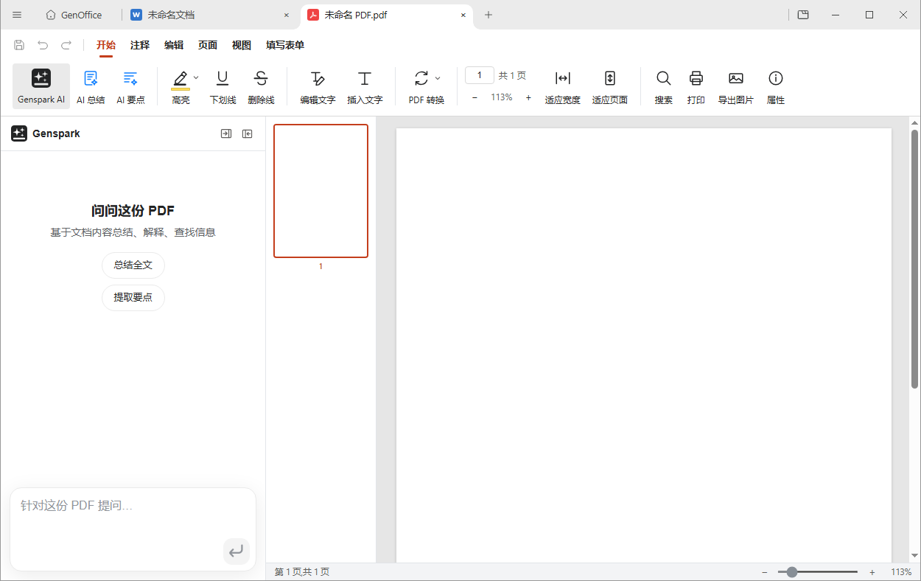This screenshot has width=921, height=581.
Task: Choose the 编辑文字 tool
Action: tap(318, 86)
